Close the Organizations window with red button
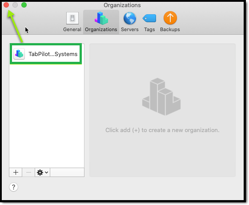Image resolution: width=249 pixels, height=205 pixels. click(6, 5)
